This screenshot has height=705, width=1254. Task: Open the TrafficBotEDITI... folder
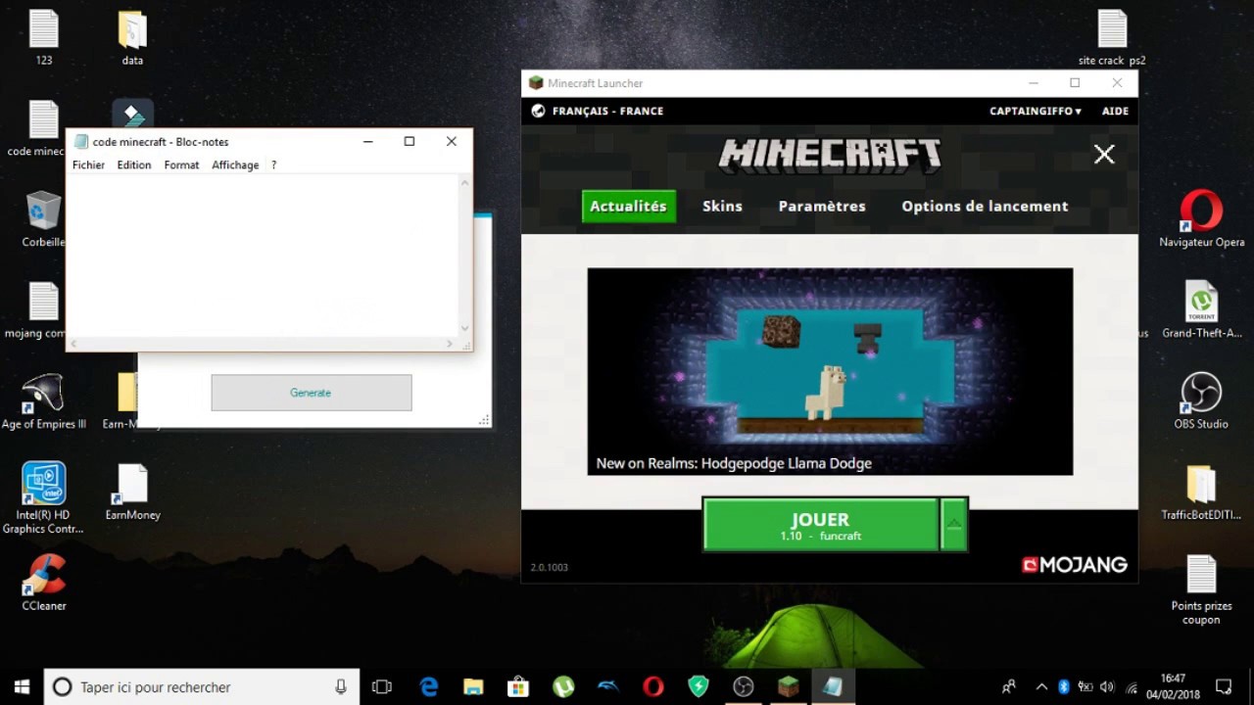coord(1201,493)
